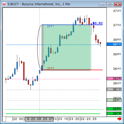
Task: Click the white box at bottom-left corner
Action: coord(4,119)
